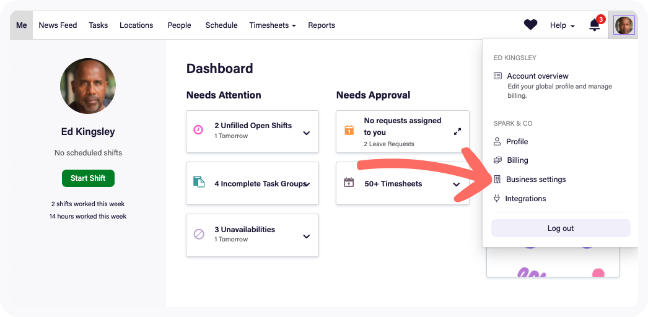
Task: Click the user avatar in top-right corner
Action: 624,25
